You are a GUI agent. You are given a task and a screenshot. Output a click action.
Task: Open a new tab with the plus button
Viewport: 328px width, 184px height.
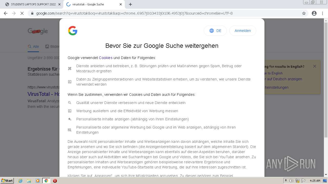pos(130,4)
